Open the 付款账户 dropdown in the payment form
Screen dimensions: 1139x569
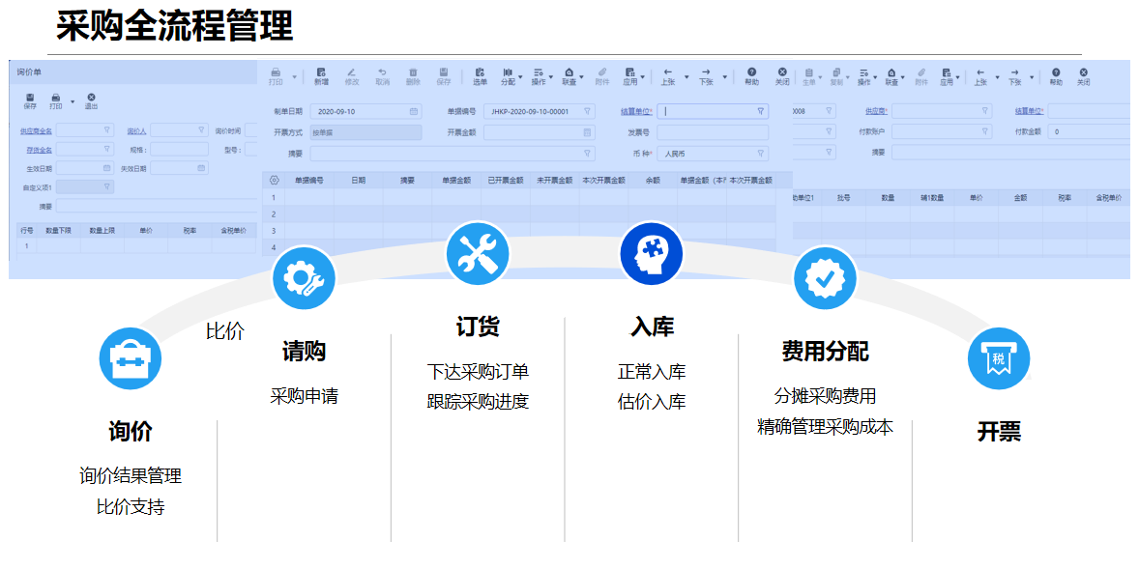pyautogui.click(x=985, y=132)
